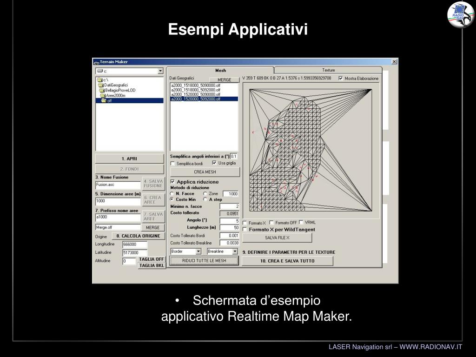
Task: Click the Semplifica angoli inferiori field
Action: (233, 156)
